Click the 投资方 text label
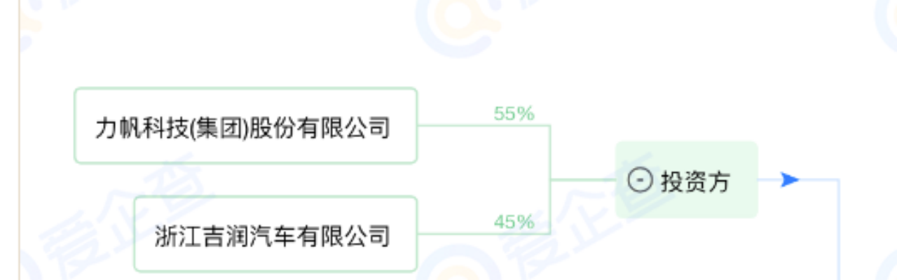897x280 pixels. (x=695, y=181)
